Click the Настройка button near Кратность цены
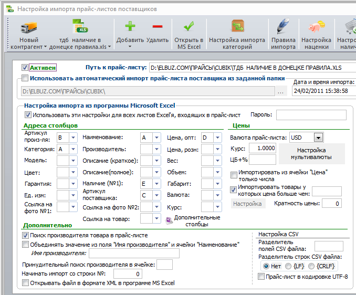 coord(248,204)
